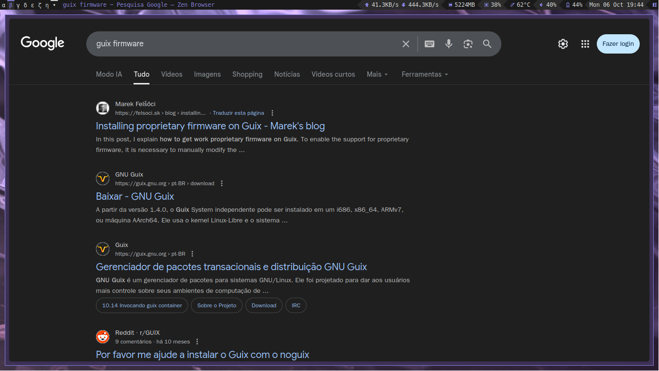Click the Sobre o Projeto chip
This screenshot has height=371, width=659.
click(217, 305)
